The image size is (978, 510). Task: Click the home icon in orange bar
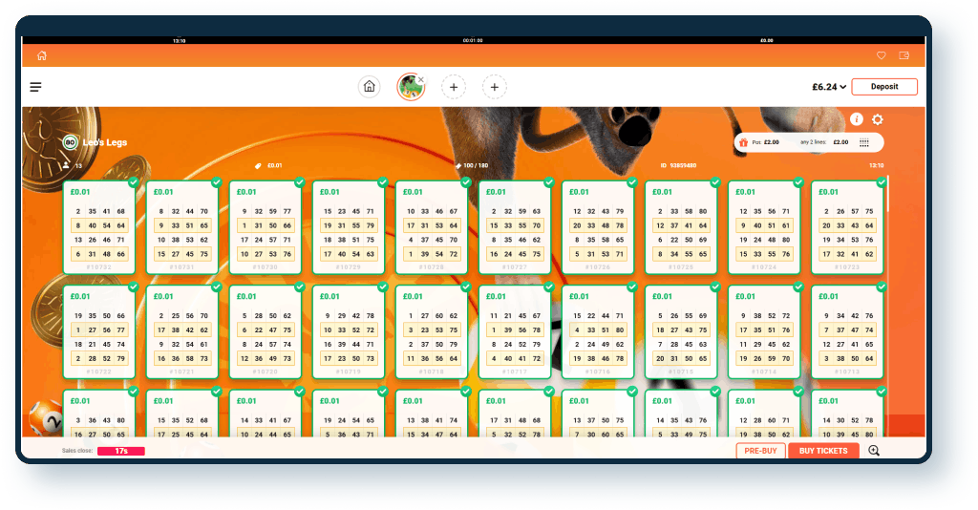42,55
